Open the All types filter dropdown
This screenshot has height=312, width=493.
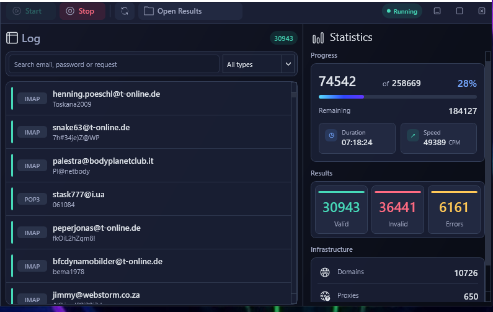258,64
